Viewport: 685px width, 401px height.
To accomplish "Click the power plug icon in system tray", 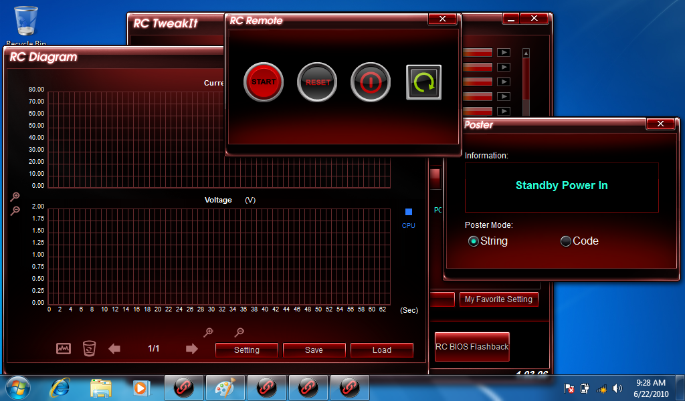I will [585, 388].
